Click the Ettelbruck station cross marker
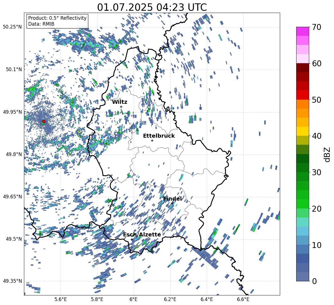 [x=152, y=141]
